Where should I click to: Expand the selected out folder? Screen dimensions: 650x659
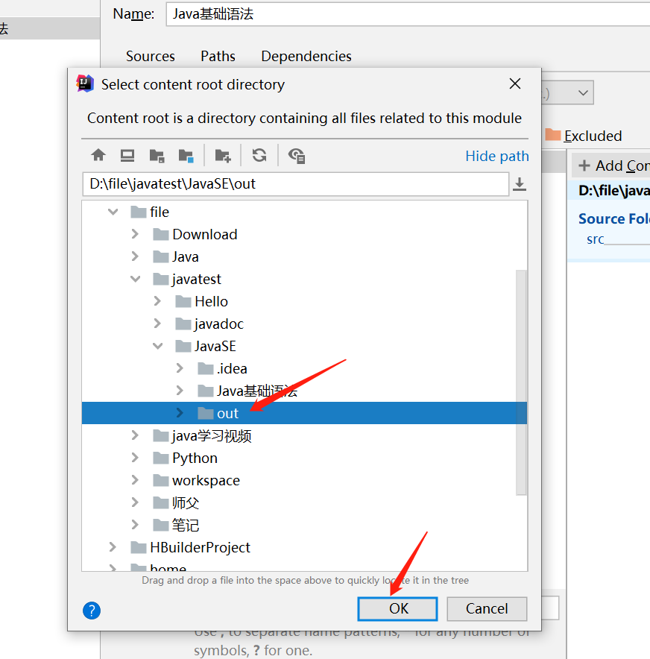pos(180,413)
